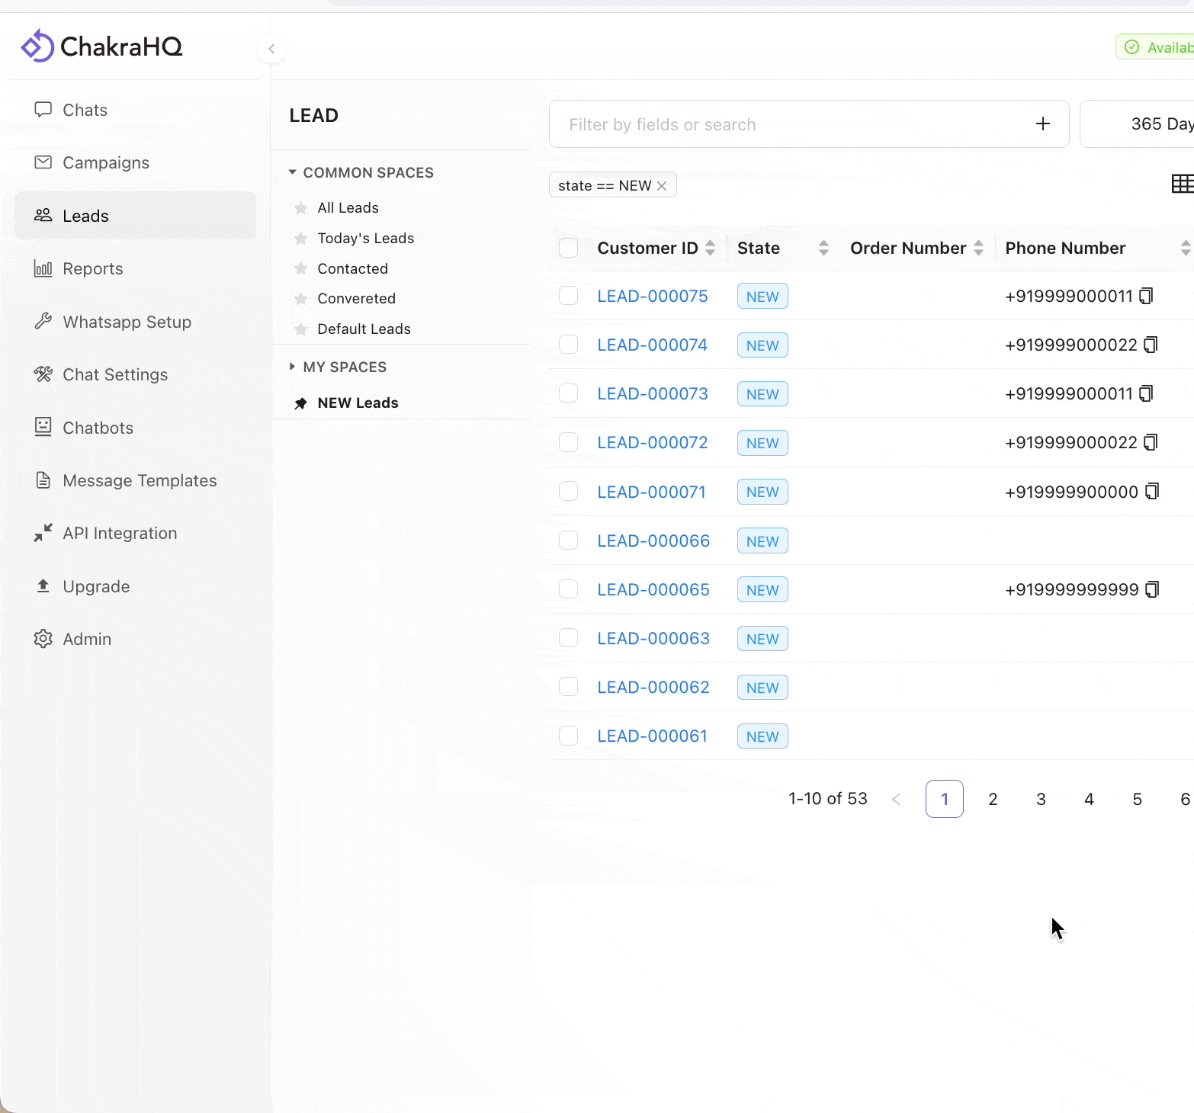The width and height of the screenshot is (1194, 1113).
Task: Open the Available status dropdown
Action: (x=1156, y=47)
